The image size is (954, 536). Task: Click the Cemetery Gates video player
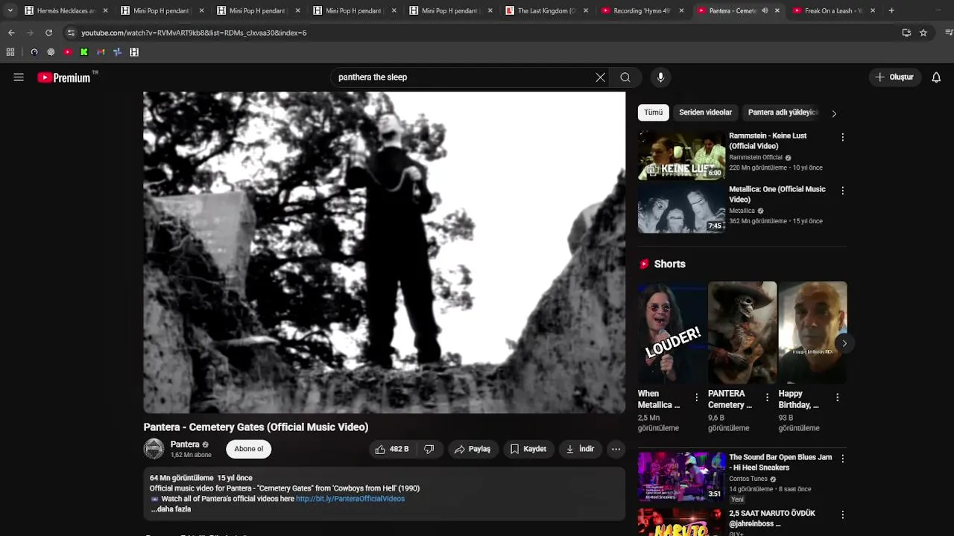[385, 252]
